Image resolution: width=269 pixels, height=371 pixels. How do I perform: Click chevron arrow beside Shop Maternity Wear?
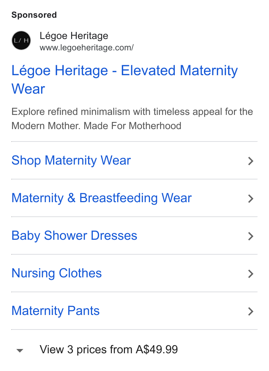(251, 161)
